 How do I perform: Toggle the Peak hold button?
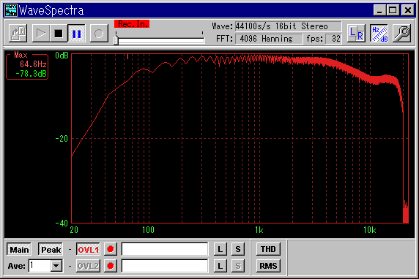coord(51,250)
